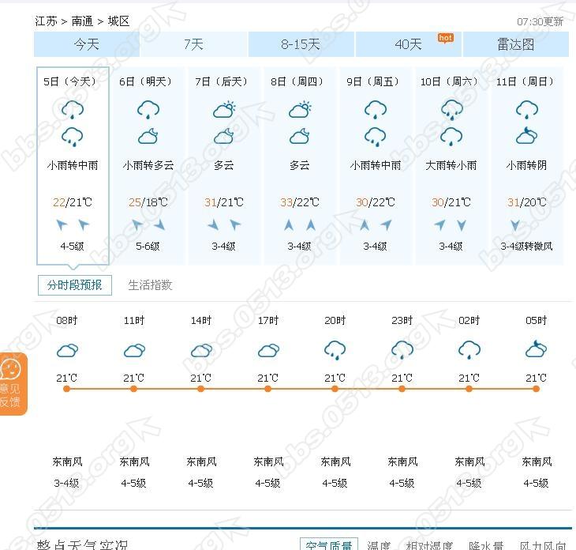Select the 10日（周六）forecast header

click(x=449, y=81)
